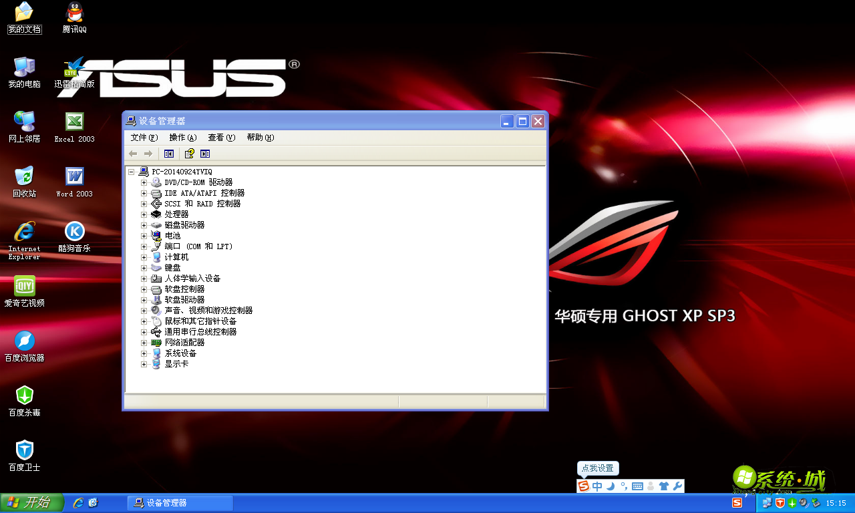Open the Recycle Bin icon
The image size is (855, 513).
click(x=25, y=182)
